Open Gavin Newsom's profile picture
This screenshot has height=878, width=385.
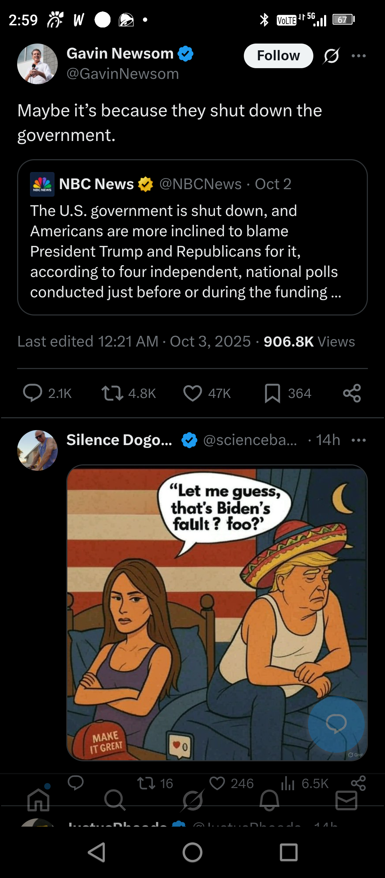coord(37,64)
